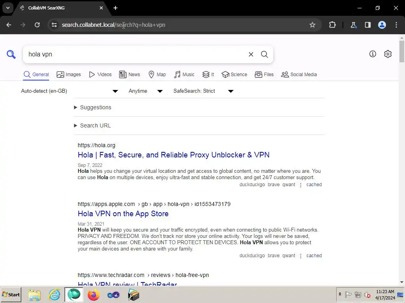This screenshot has width=405, height=303.
Task: Open the purple infinity taskbar app
Action: coord(114,295)
